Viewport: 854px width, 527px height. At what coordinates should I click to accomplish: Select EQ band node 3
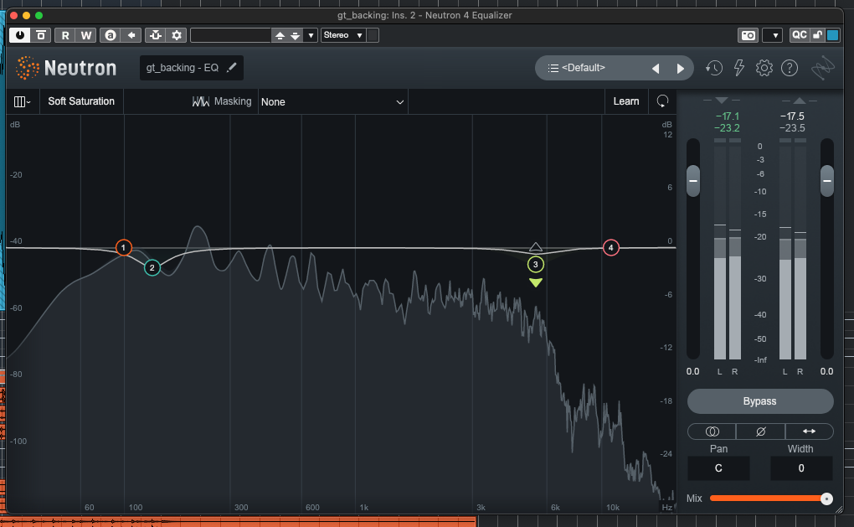coord(535,264)
